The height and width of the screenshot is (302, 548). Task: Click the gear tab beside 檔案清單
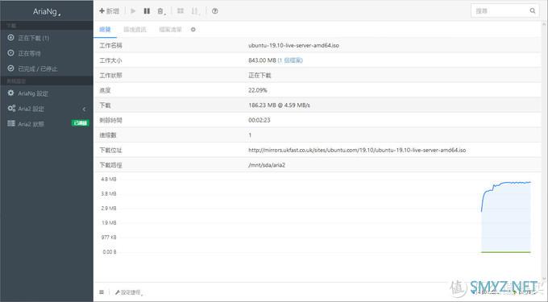pyautogui.click(x=193, y=30)
